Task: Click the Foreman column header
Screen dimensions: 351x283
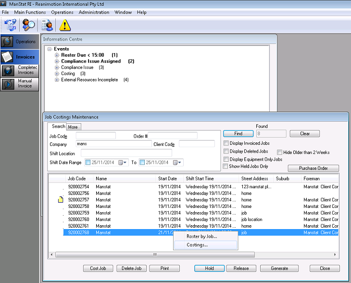Action: (x=320, y=179)
